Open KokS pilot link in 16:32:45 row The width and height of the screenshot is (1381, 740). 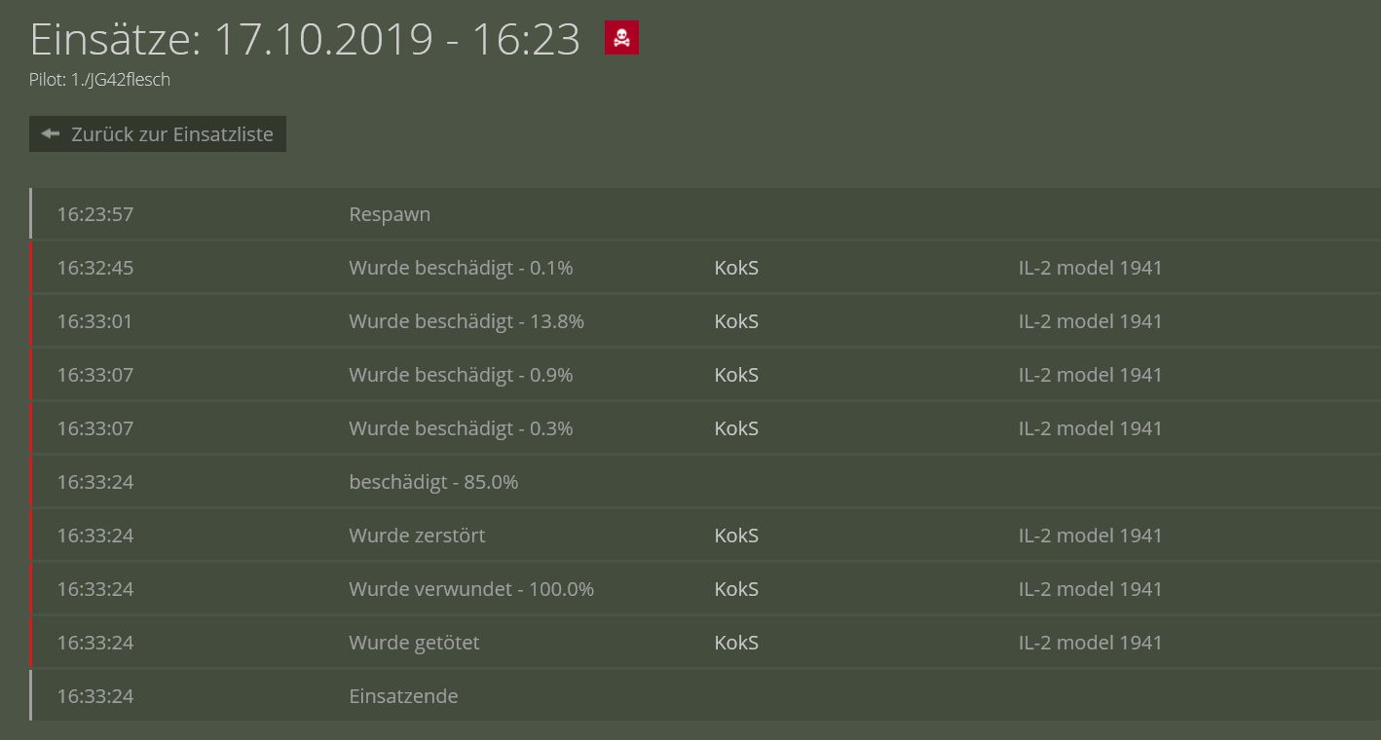pos(736,268)
